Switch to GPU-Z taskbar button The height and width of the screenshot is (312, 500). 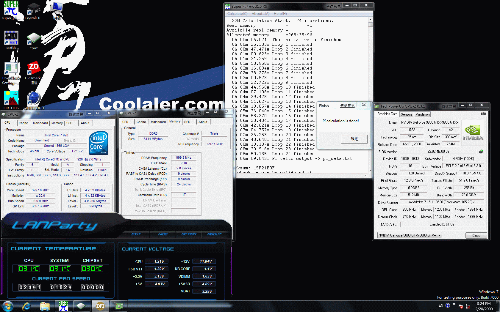[x=119, y=306]
